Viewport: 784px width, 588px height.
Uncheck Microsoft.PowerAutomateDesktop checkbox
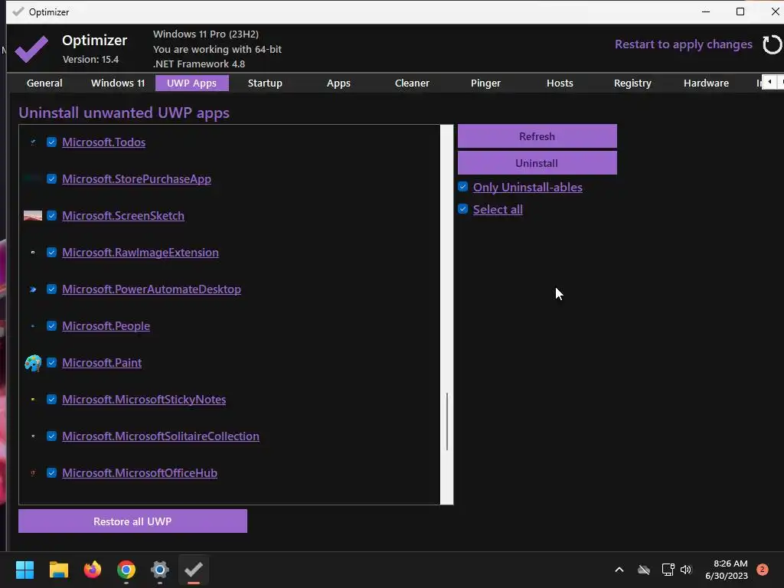pyautogui.click(x=51, y=289)
